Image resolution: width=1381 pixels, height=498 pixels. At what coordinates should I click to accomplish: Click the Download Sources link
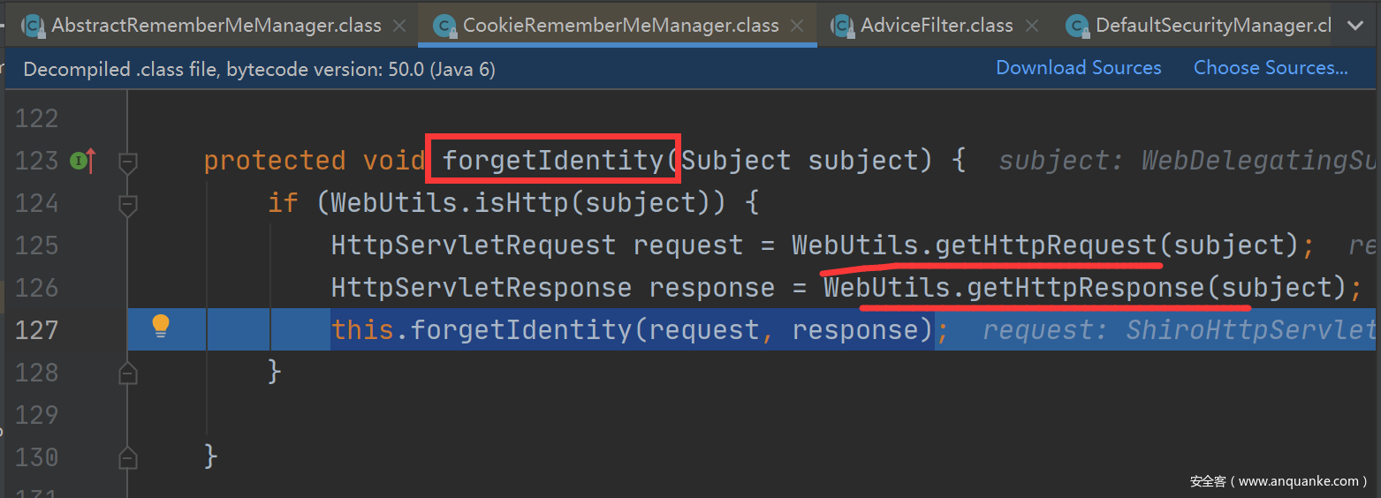pyautogui.click(x=1078, y=68)
